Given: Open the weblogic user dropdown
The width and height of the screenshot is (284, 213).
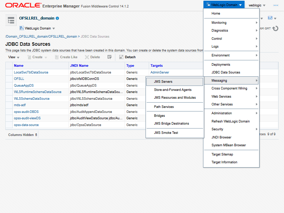Looking at the screenshot, I should [257, 5].
